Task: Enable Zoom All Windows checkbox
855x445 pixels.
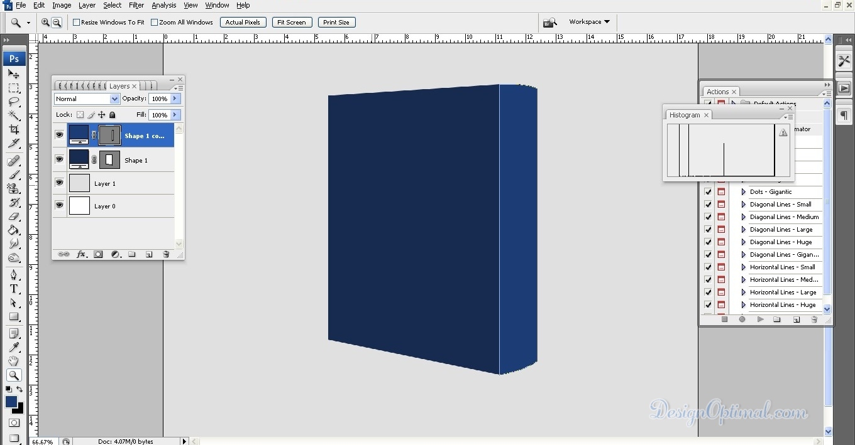Action: pyautogui.click(x=155, y=23)
